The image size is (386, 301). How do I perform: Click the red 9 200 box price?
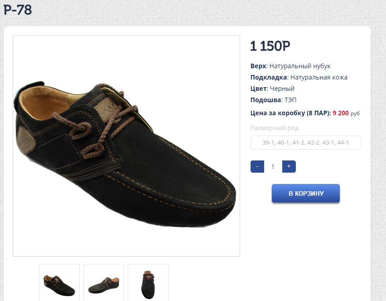click(341, 113)
